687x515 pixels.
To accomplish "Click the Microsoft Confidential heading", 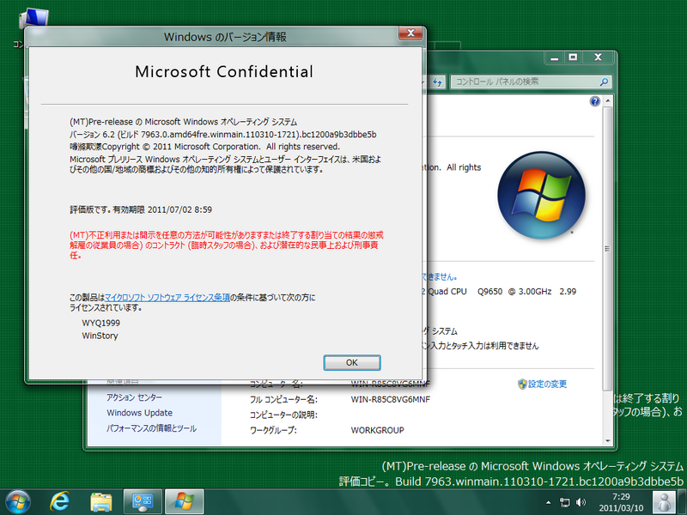I will (x=224, y=72).
